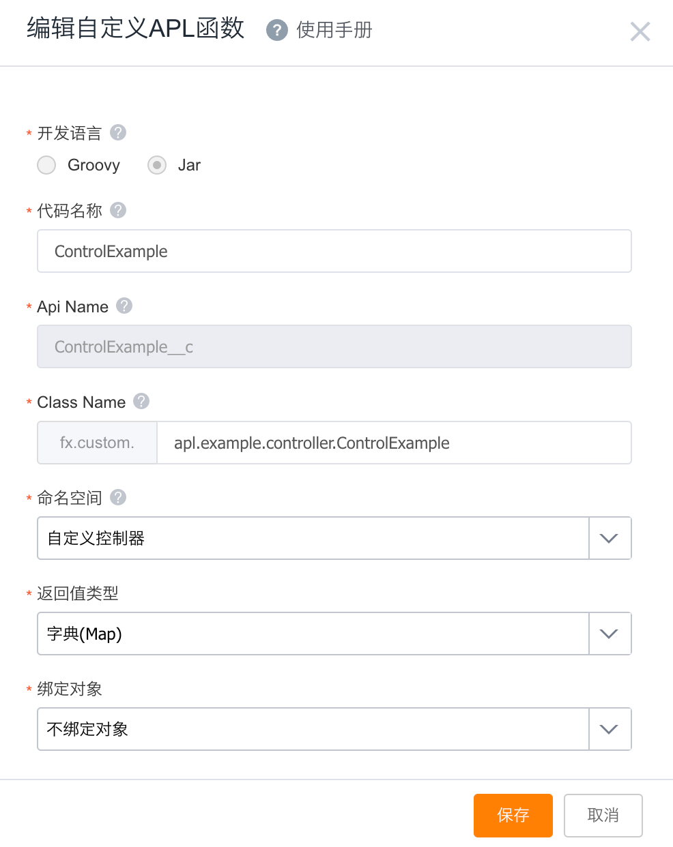Screen dimensions: 673x847
Task: Expand the 绑定对象 dropdown arrow
Action: click(609, 729)
